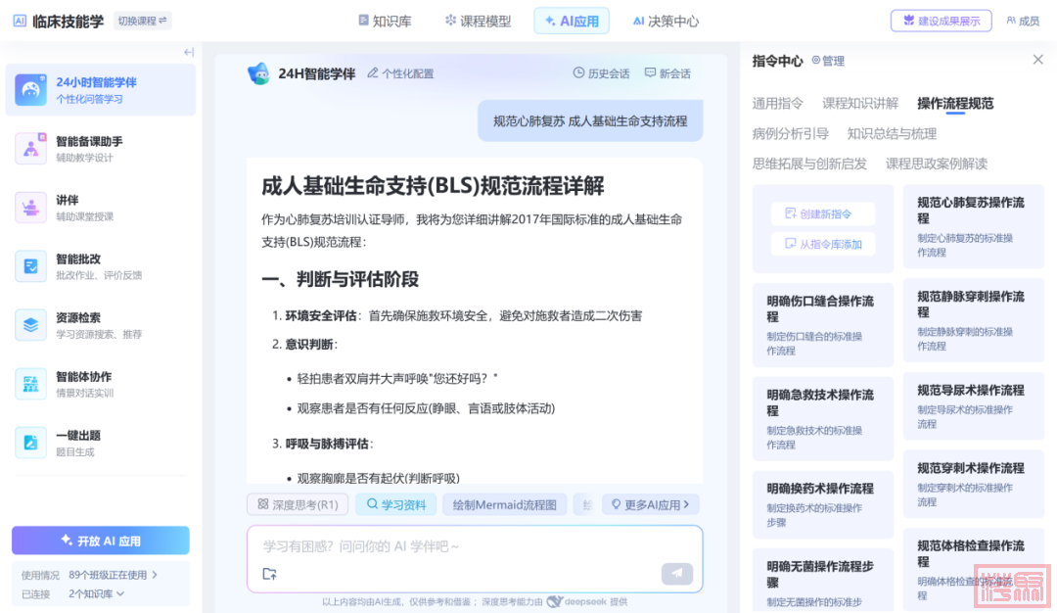This screenshot has width=1057, height=613.
Task: Open 个性化配置 personalization settings
Action: click(x=400, y=73)
